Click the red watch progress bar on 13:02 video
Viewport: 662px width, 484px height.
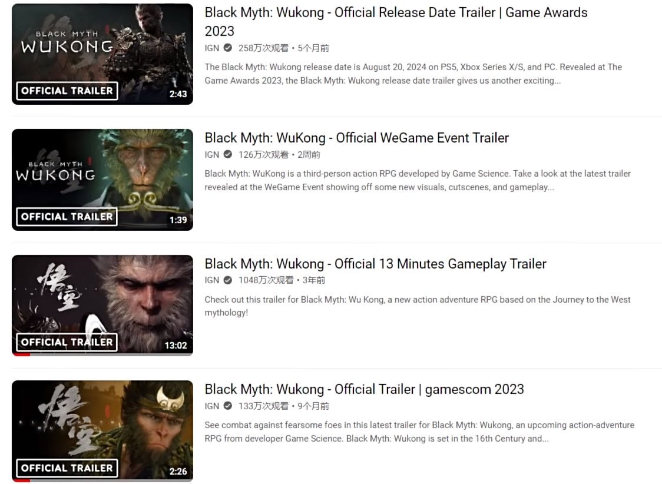(x=21, y=354)
